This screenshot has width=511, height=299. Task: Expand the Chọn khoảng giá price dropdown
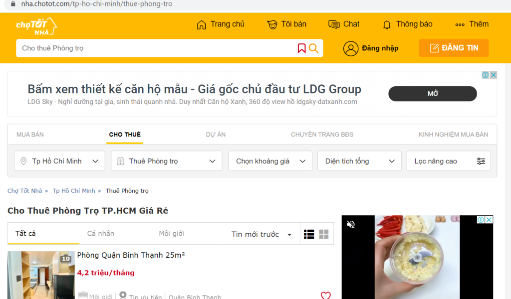pyautogui.click(x=270, y=161)
